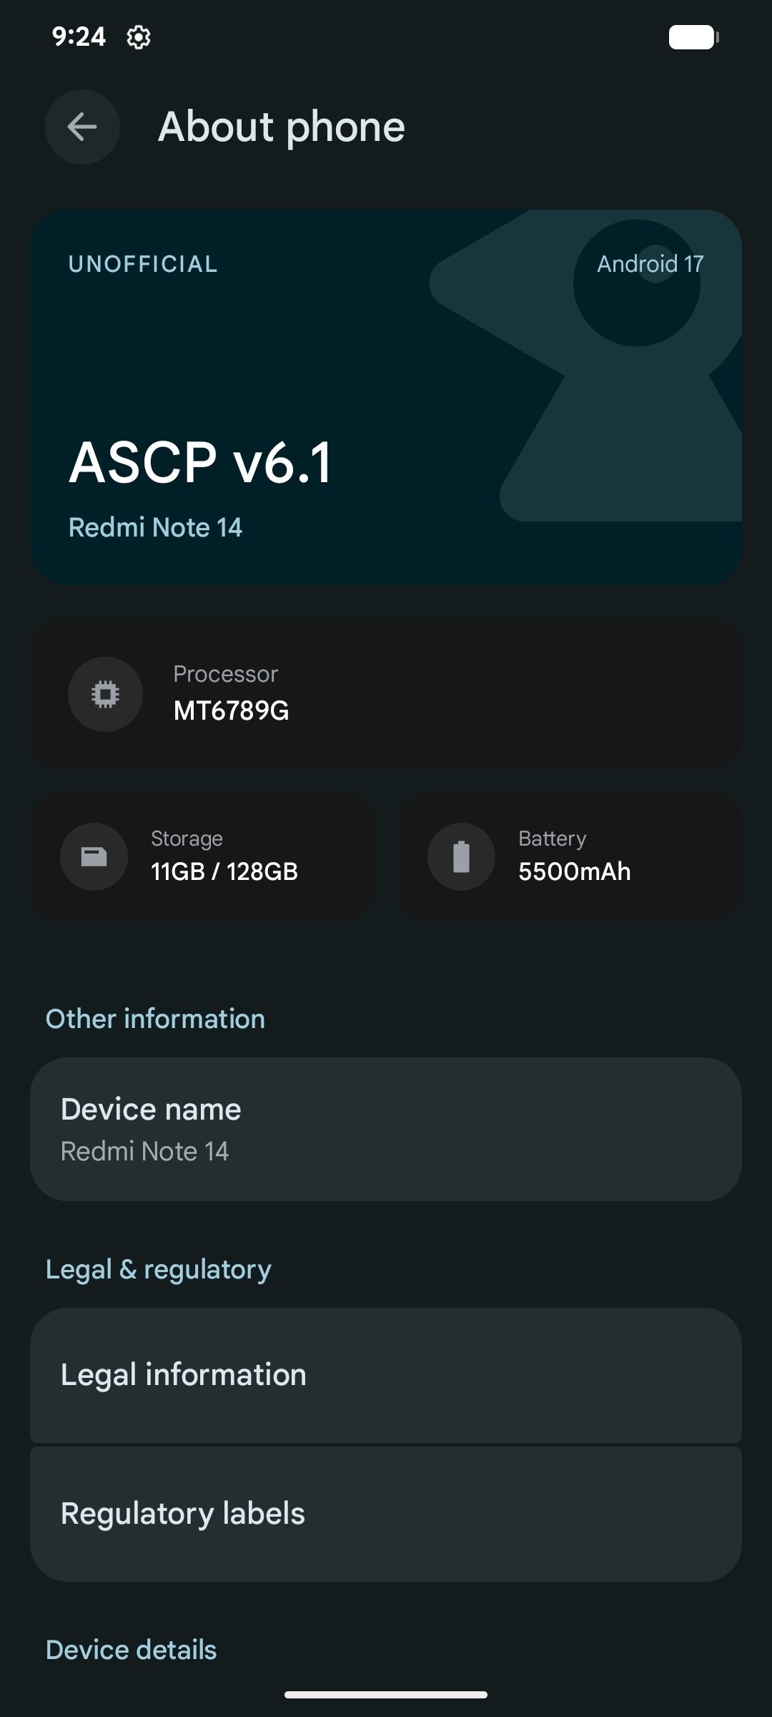Open Regulatory labels
The image size is (772, 1717).
pyautogui.click(x=386, y=1514)
